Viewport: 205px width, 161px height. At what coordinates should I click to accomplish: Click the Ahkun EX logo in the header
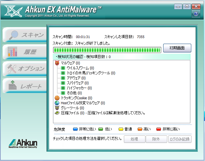pos(13,11)
